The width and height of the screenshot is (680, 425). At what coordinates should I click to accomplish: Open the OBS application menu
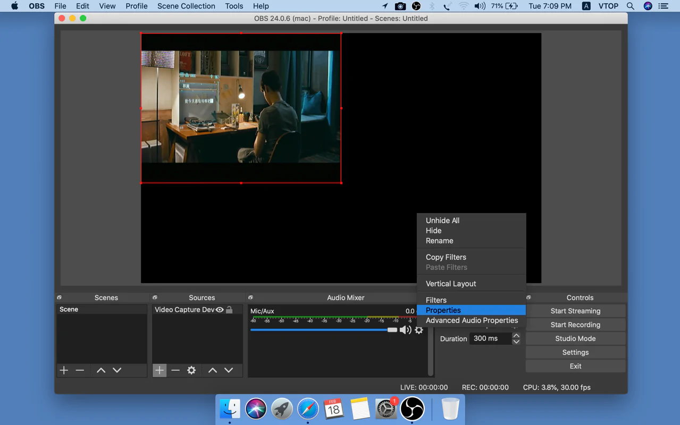[x=37, y=6]
